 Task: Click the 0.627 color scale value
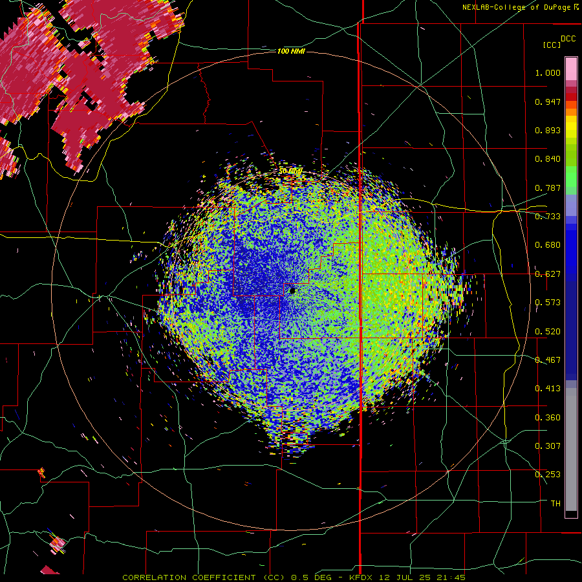click(548, 274)
